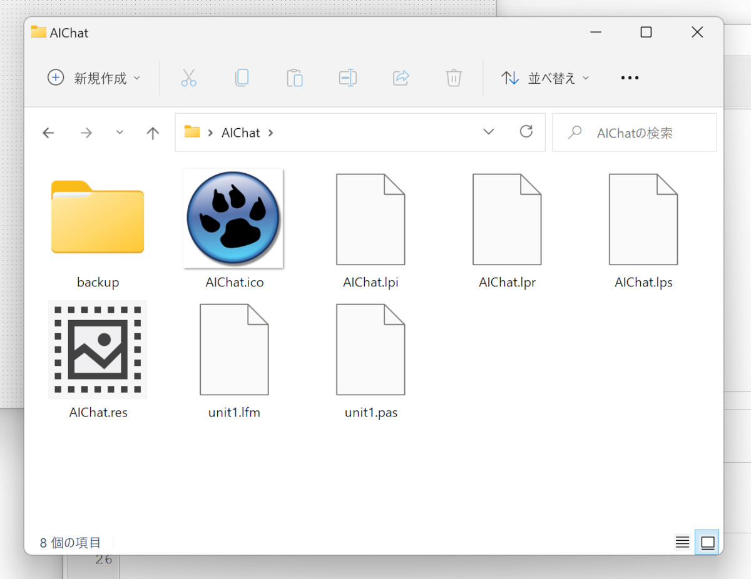
Task: Select AIChat in the address breadcrumb
Action: point(241,133)
